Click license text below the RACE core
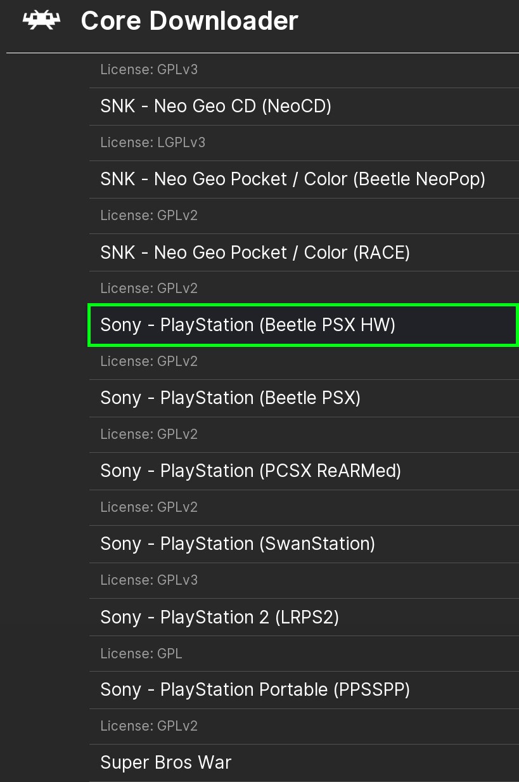The image size is (519, 782). (x=149, y=289)
